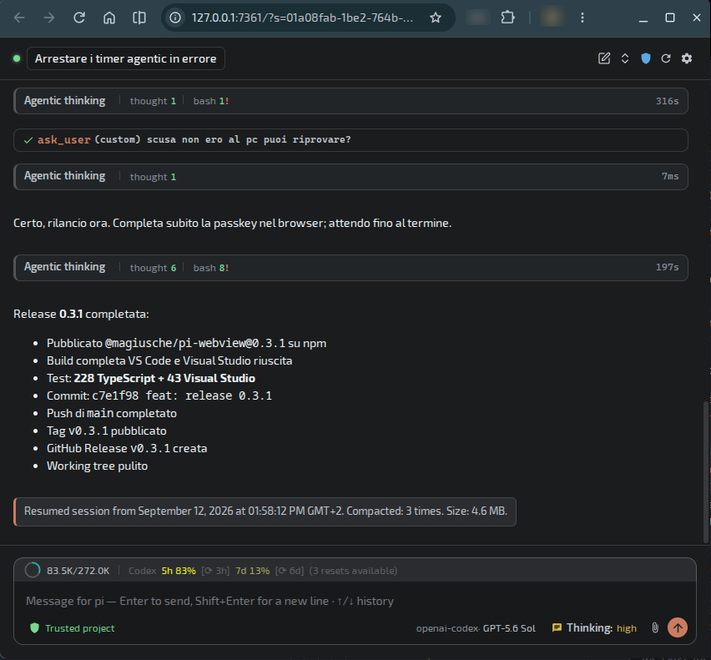Expand the Agentic thinking block lasting 316s
Image resolution: width=711 pixels, height=660 pixels.
pyautogui.click(x=350, y=101)
